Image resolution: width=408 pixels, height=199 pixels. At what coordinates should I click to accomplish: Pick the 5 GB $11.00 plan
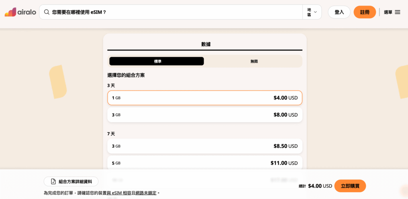205,163
